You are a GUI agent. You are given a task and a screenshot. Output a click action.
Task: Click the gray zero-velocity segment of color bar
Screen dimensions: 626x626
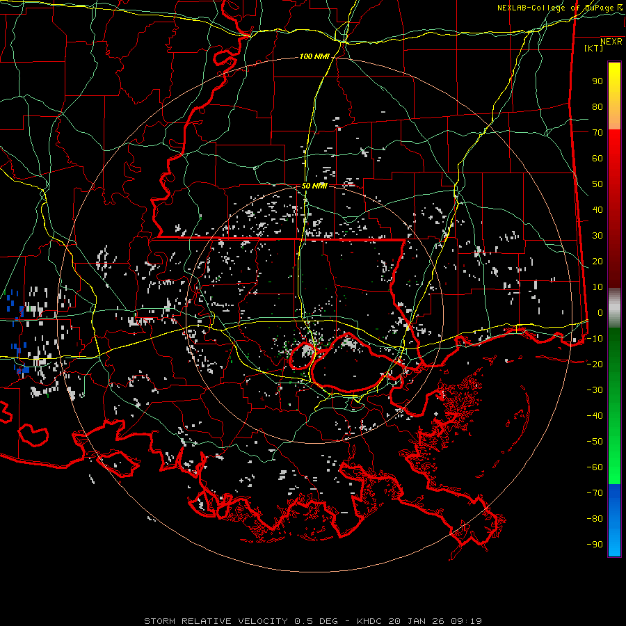tap(614, 308)
